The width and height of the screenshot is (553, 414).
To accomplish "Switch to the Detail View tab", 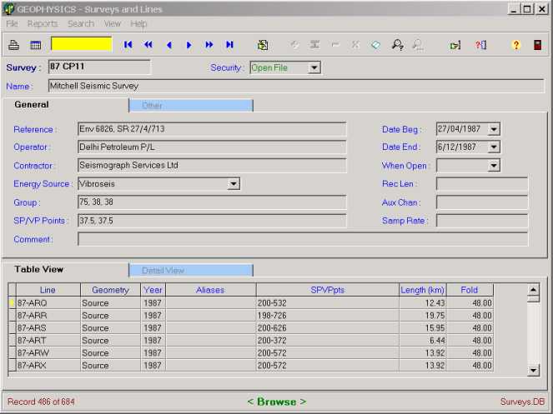I will click(x=191, y=270).
